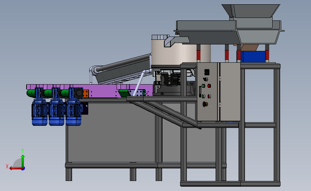311x191 pixels.
Task: Select right door of the control cabinet
Action: point(230,91)
